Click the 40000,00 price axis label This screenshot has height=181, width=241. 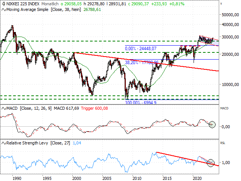tap(230, 25)
